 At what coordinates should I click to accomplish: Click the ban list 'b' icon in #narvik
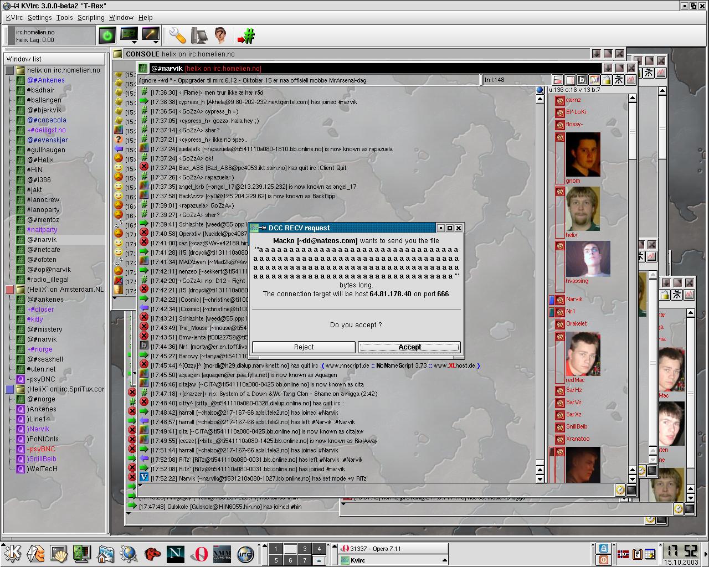pyautogui.click(x=582, y=80)
